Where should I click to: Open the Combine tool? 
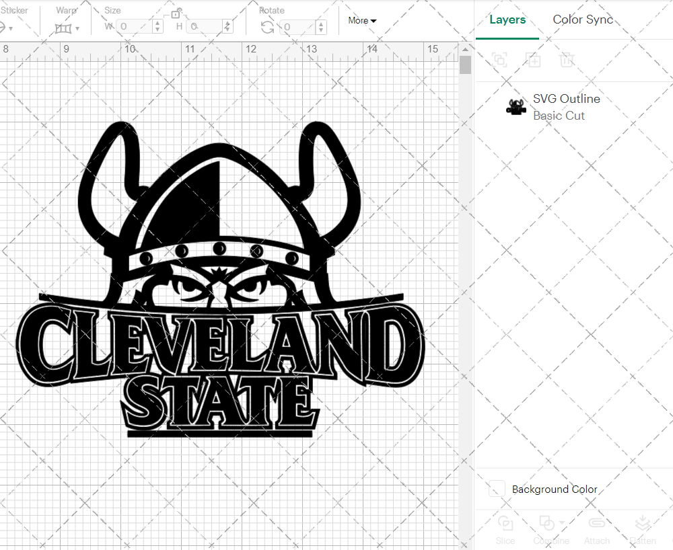546,528
